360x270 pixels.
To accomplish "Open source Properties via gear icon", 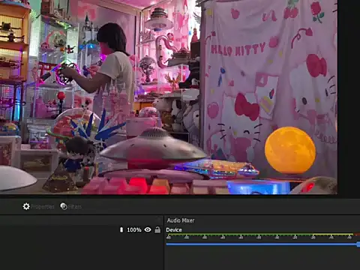I will tap(26, 206).
